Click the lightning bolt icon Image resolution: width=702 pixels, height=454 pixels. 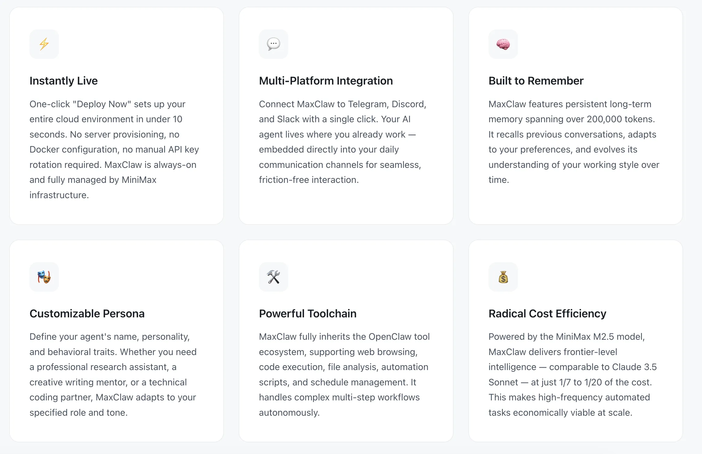44,44
